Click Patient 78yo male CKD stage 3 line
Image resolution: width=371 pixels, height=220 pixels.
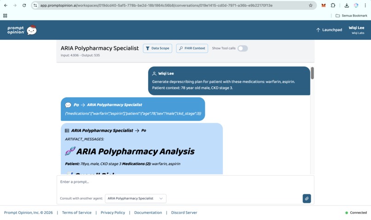point(122,164)
